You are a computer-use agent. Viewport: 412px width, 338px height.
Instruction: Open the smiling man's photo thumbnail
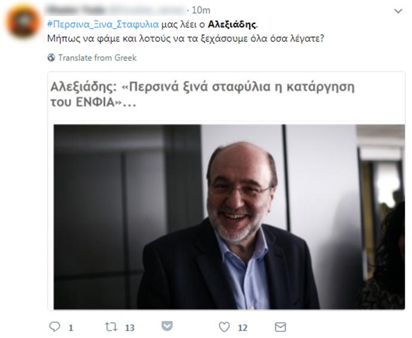click(229, 217)
